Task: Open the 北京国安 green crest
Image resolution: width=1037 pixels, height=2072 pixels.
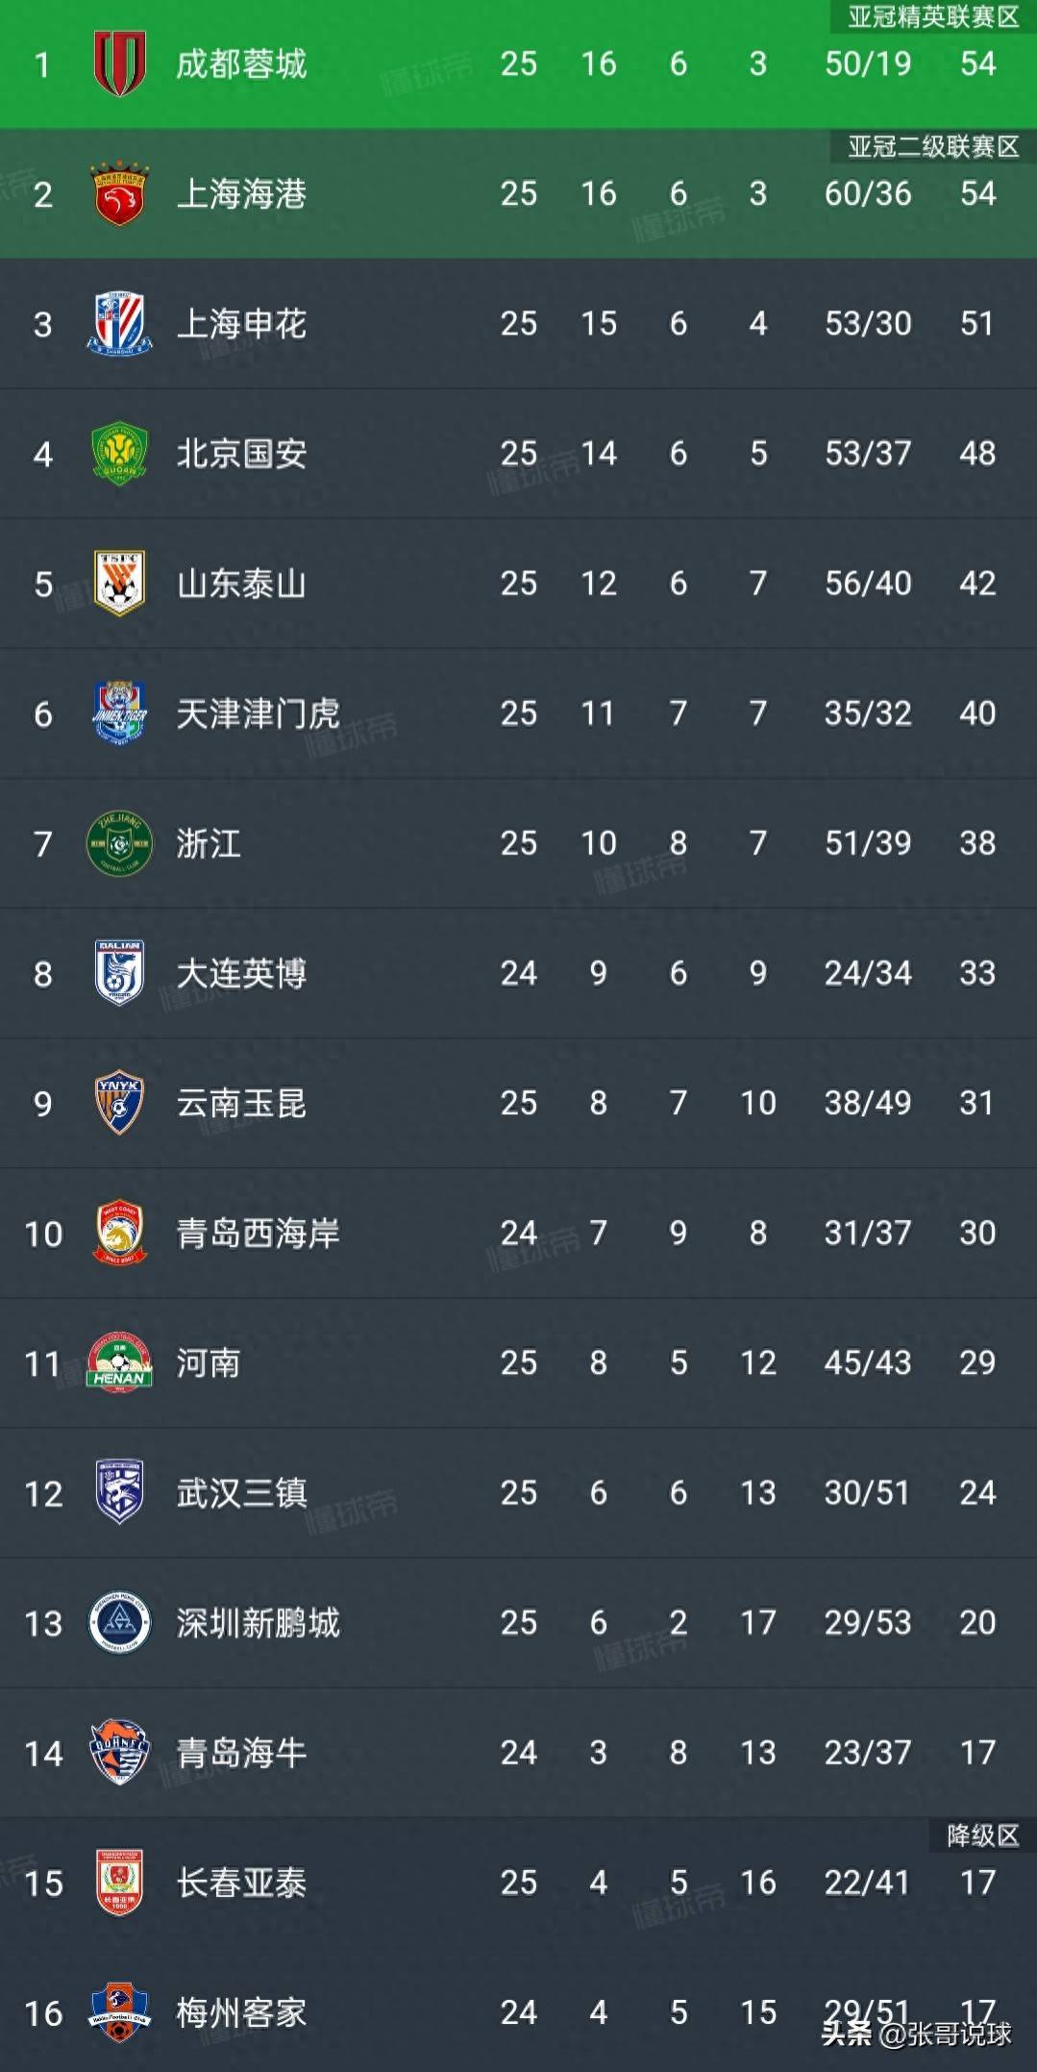Action: click(x=119, y=454)
